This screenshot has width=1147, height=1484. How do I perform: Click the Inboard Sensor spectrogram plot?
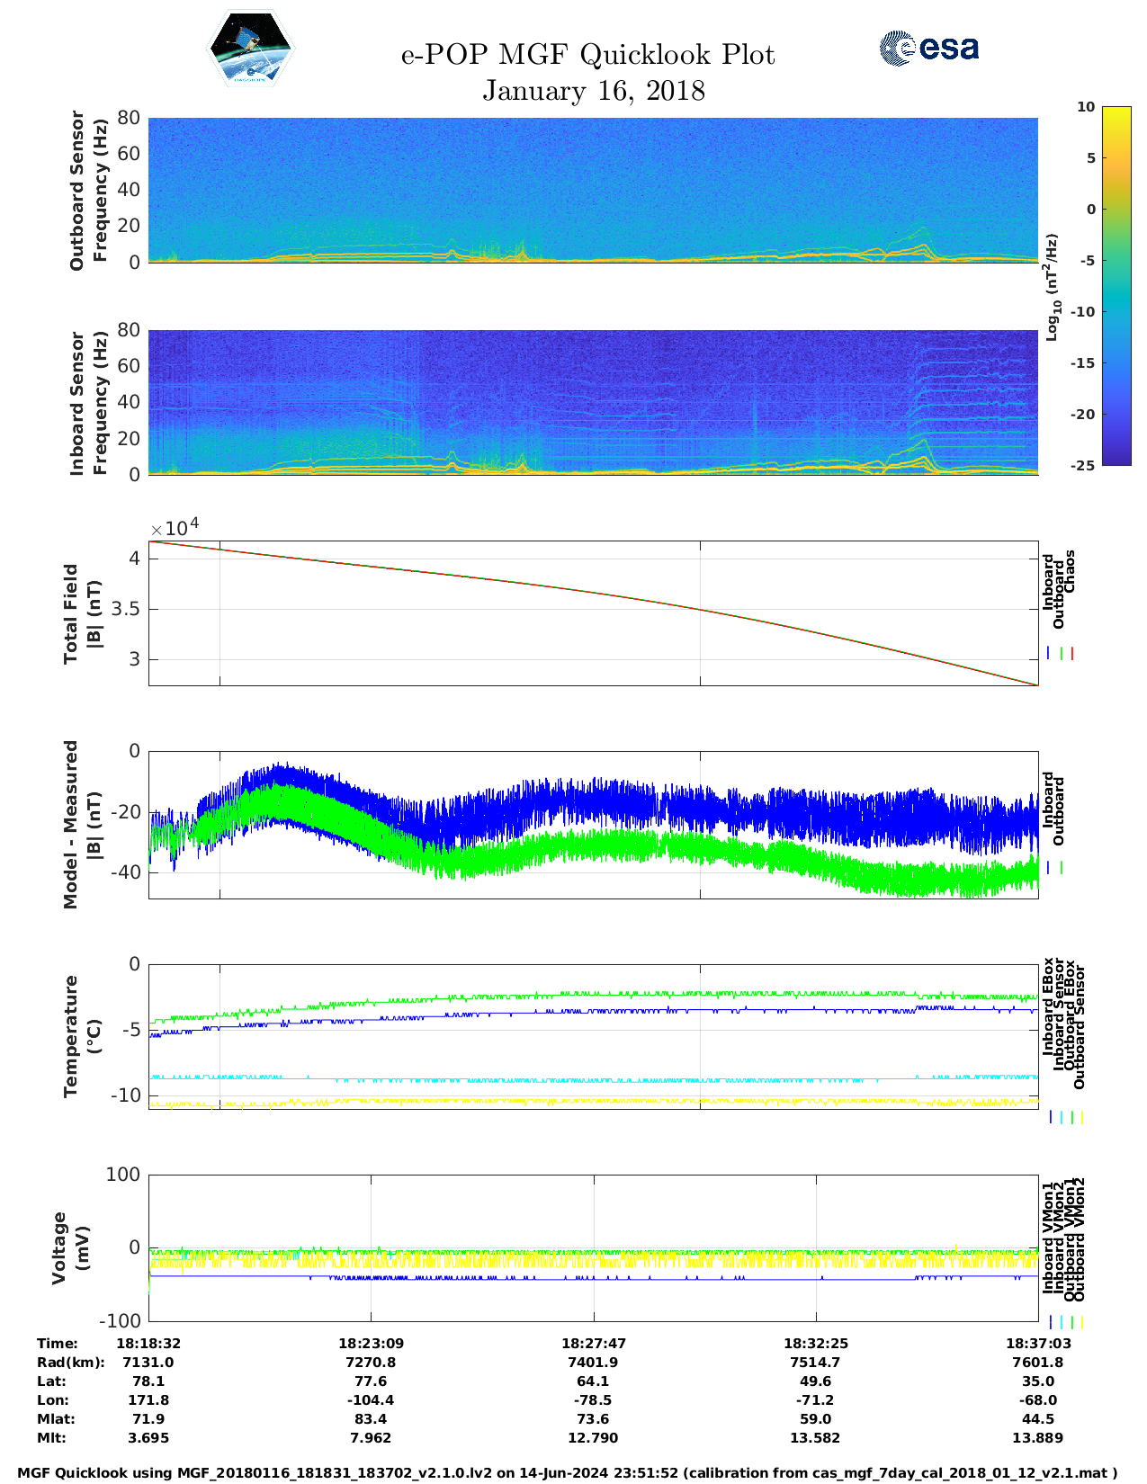(x=593, y=402)
